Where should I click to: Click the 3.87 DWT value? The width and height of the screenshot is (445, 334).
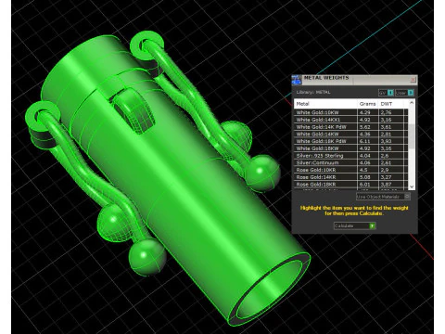click(386, 185)
